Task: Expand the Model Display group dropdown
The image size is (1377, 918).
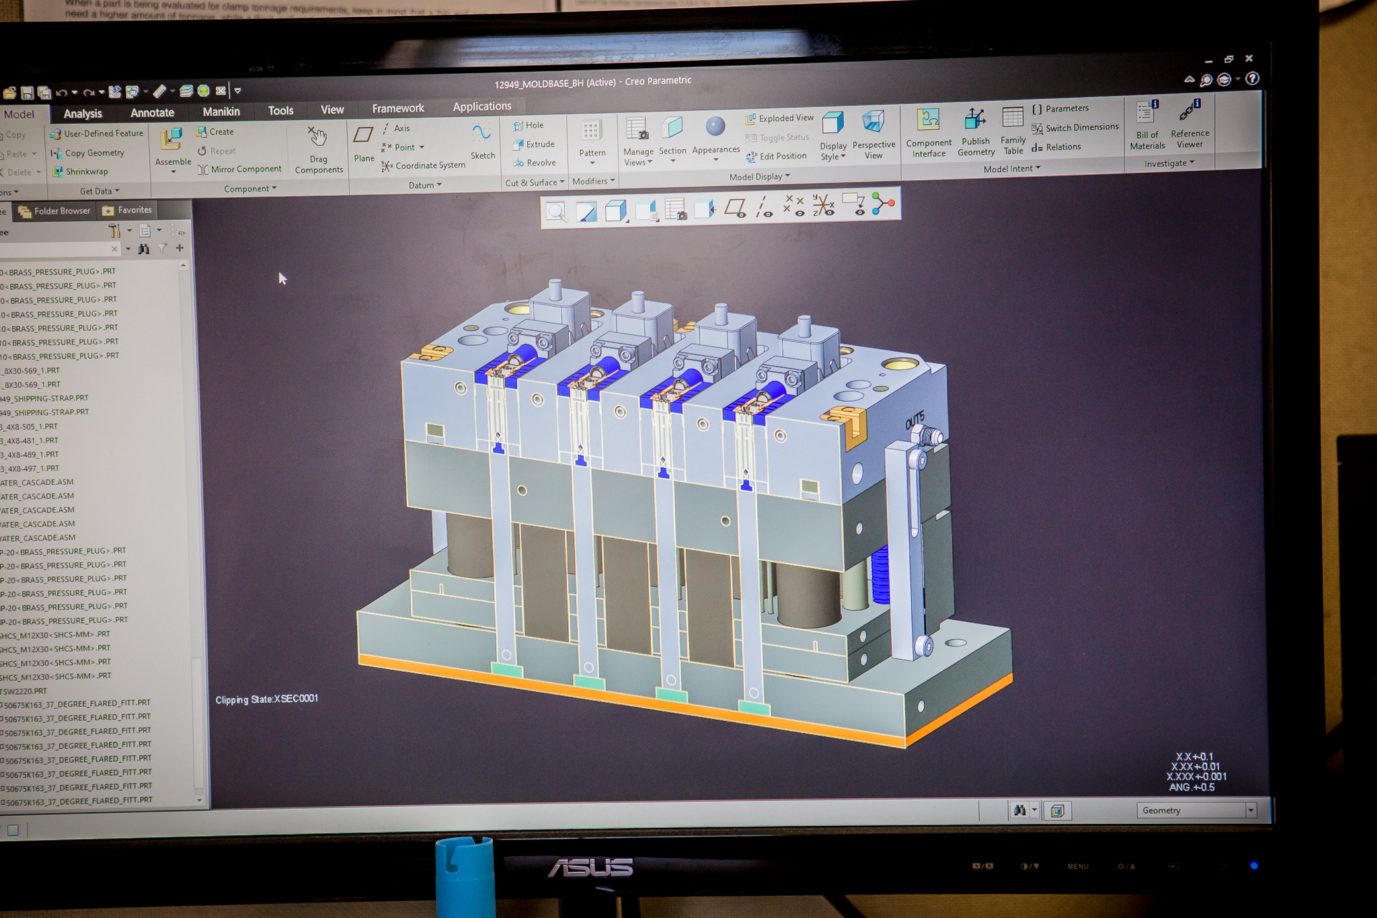Action: (x=760, y=176)
